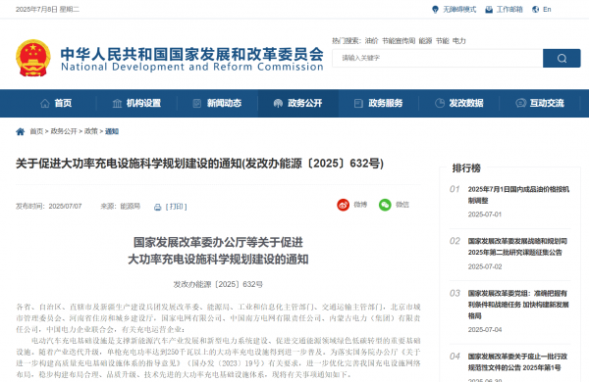Open 无障碍模式 link in top bar
Screen dimensions: 589x382
[459, 10]
